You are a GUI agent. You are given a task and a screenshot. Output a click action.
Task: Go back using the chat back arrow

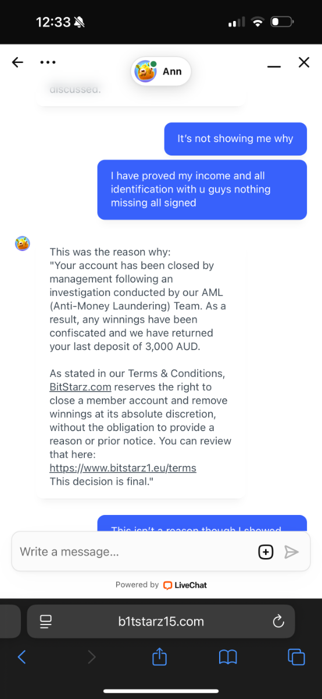pyautogui.click(x=17, y=62)
